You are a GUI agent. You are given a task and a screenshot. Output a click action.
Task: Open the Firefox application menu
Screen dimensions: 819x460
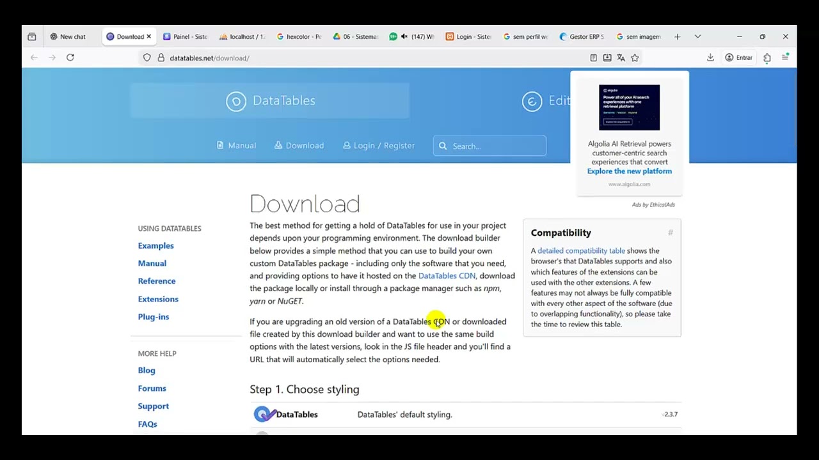pyautogui.click(x=785, y=58)
